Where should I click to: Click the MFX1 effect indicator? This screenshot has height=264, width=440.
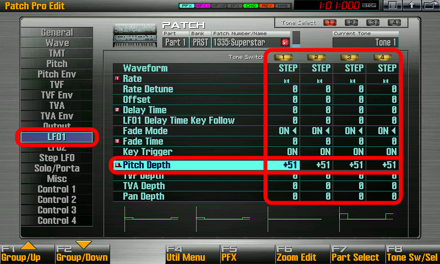(203, 5)
